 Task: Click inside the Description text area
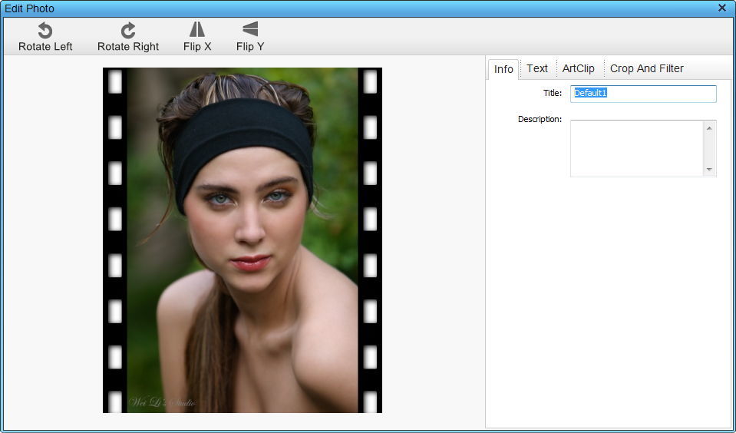click(636, 148)
